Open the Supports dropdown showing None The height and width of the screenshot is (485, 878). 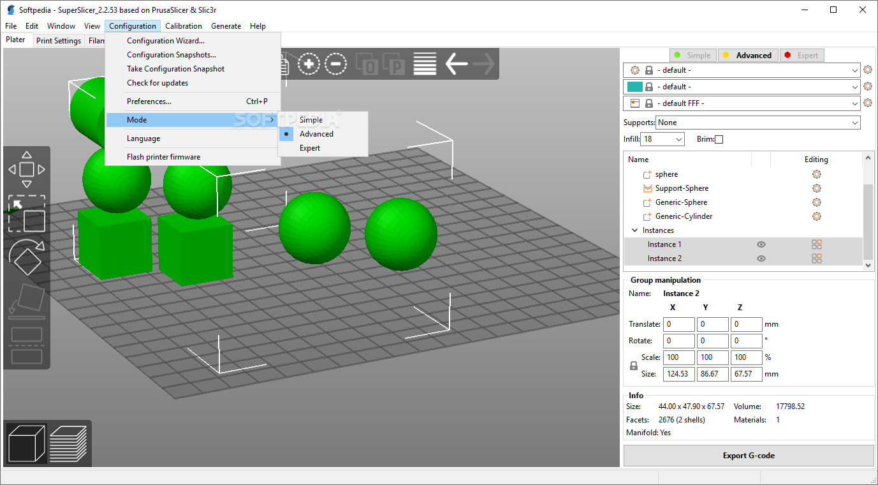(x=758, y=123)
